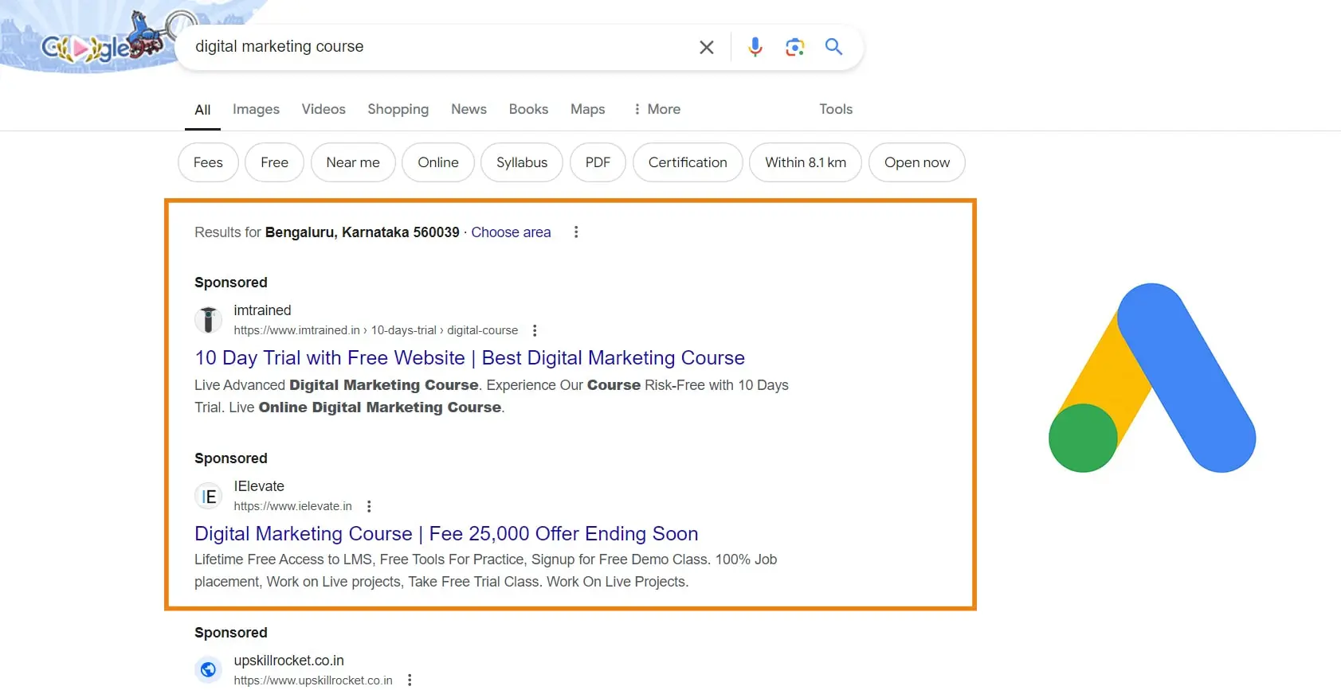Click the Choose area link
This screenshot has width=1341, height=690.
click(x=511, y=232)
